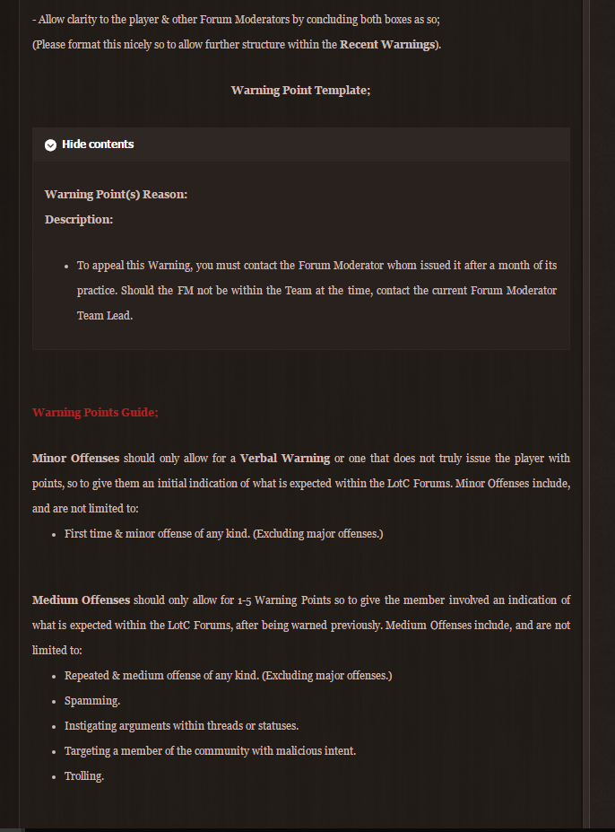
Task: Click the spoiler header bar's empty area
Action: pos(350,145)
